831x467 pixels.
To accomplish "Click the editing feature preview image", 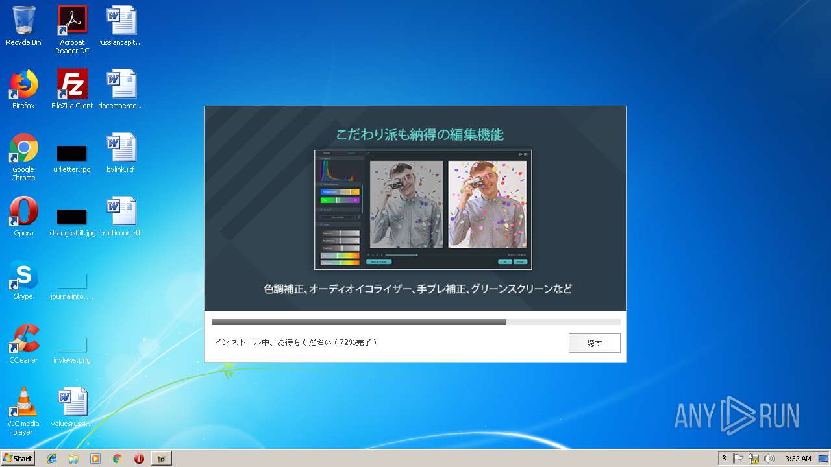I will 423,210.
